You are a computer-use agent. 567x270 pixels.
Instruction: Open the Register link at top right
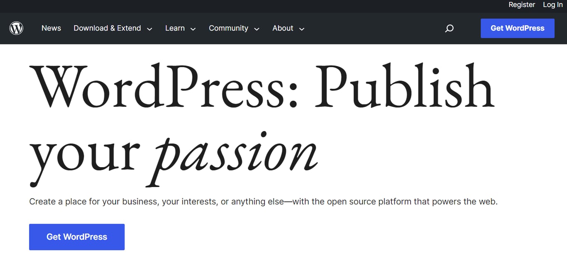(522, 5)
